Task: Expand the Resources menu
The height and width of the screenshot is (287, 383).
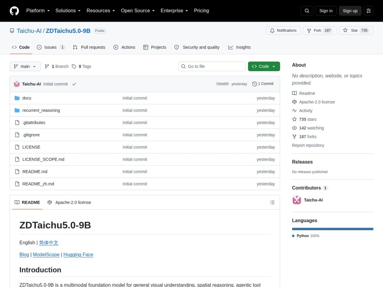Action: [x=101, y=11]
